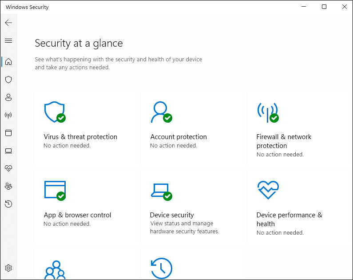Open the Virus & threat protection tile
This screenshot has height=280, width=353.
click(87, 129)
